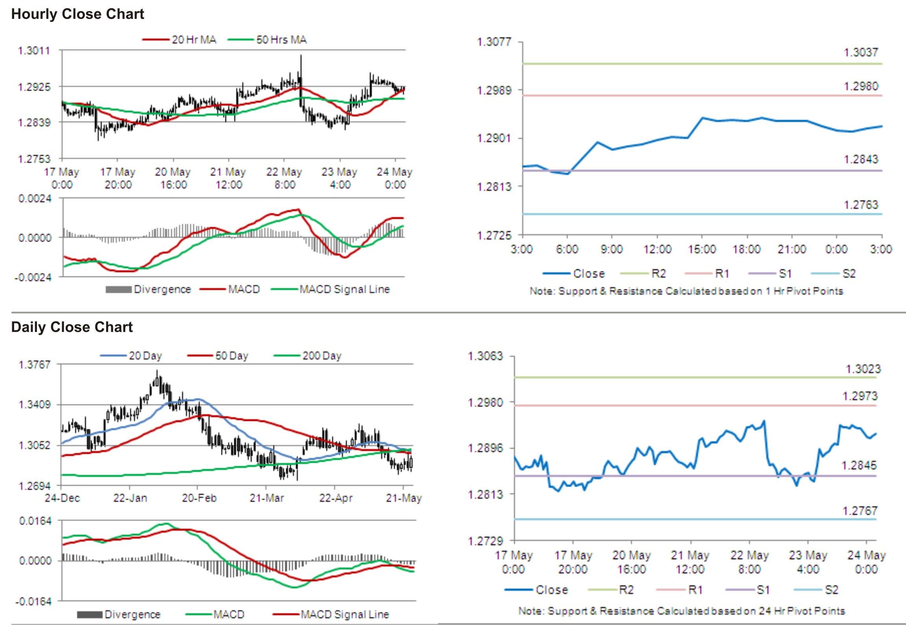Click the 1.2767 S2 level label
Image resolution: width=906 pixels, height=625 pixels.
click(860, 511)
